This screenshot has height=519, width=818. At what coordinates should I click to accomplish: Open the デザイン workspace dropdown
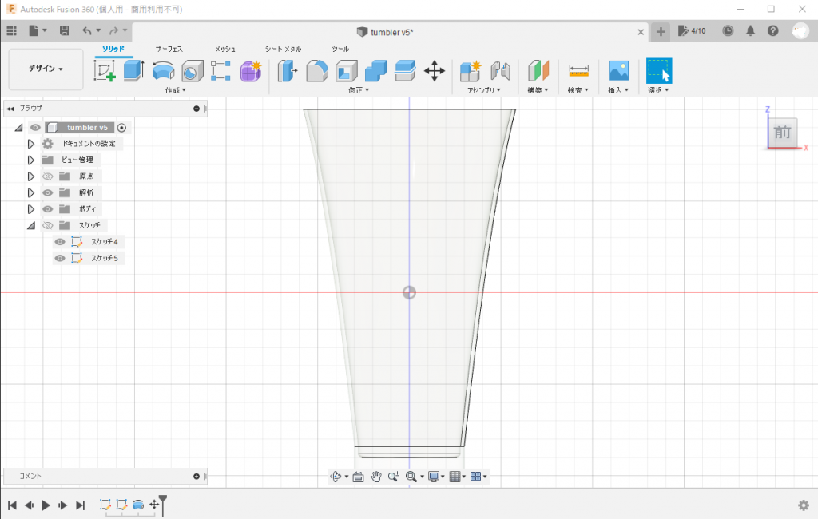click(x=45, y=69)
